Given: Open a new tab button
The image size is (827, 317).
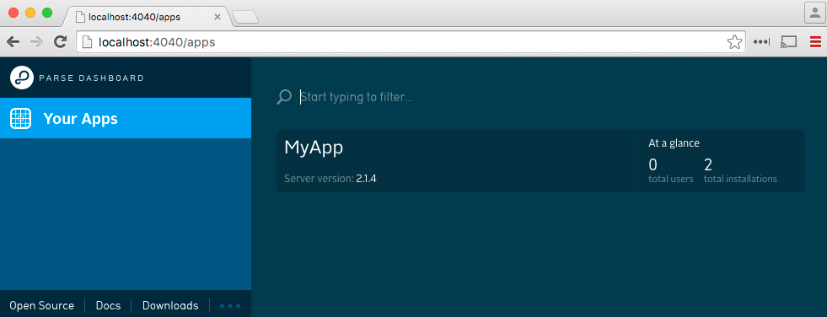Looking at the screenshot, I should click(245, 18).
